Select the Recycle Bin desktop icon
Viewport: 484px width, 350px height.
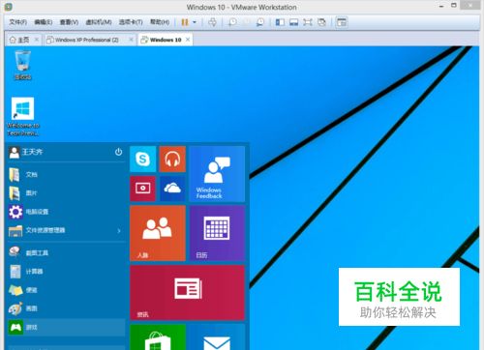click(22, 65)
